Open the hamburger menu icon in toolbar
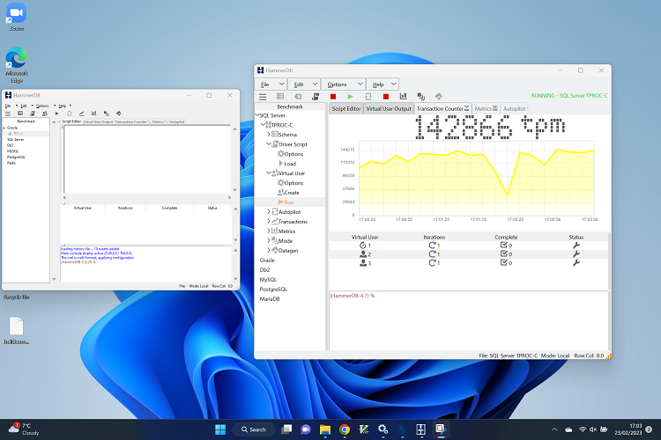Viewport: 661px width, 440px height. pyautogui.click(x=263, y=96)
